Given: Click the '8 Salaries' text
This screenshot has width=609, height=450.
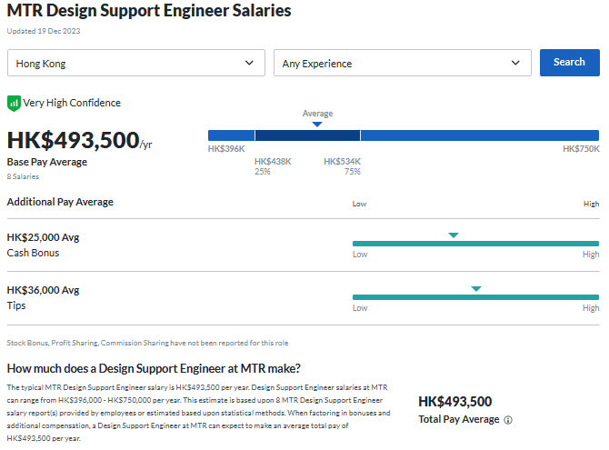Looking at the screenshot, I should pyautogui.click(x=23, y=176).
